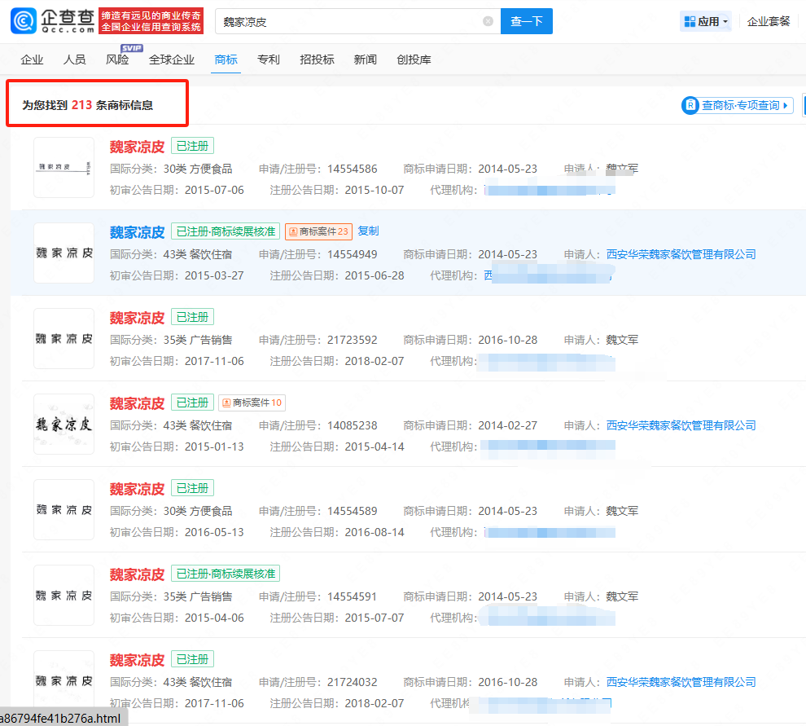Screen dimensions: 806x726
Task: Click the search field containing 魏家凉皮
Action: click(350, 22)
